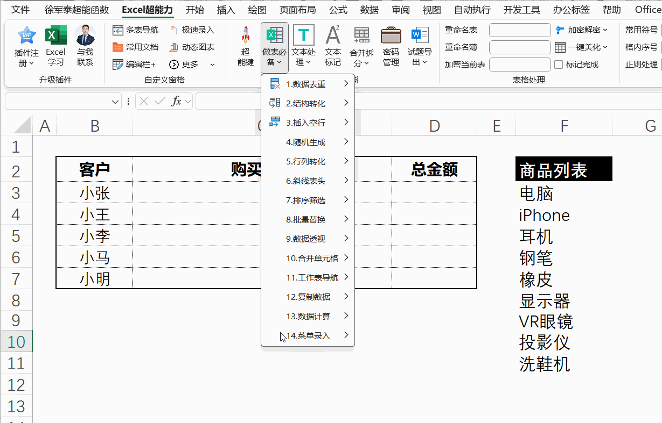Click the 格内序号 button
Screen dimensions: 662x423
coord(642,47)
